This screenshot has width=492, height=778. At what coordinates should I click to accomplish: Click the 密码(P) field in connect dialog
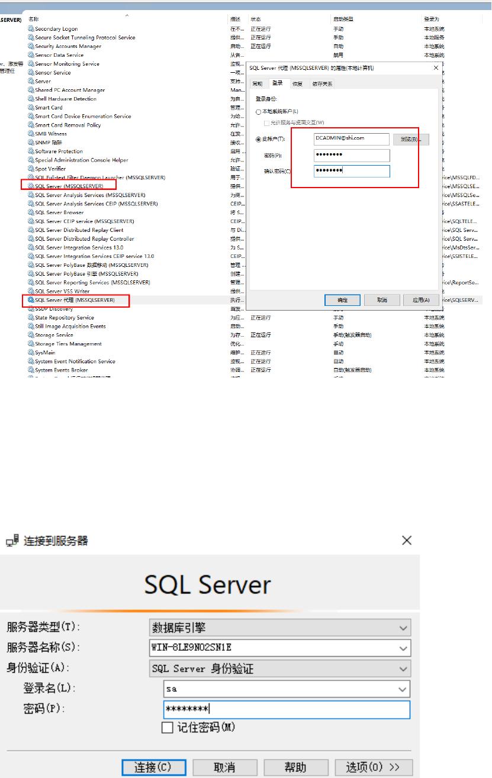point(287,709)
